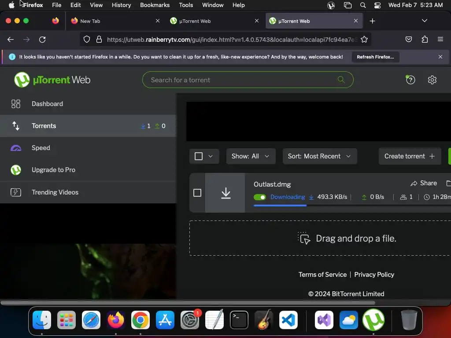451x338 pixels.
Task: Open macOS Control Center in menu bar
Action: click(x=377, y=5)
